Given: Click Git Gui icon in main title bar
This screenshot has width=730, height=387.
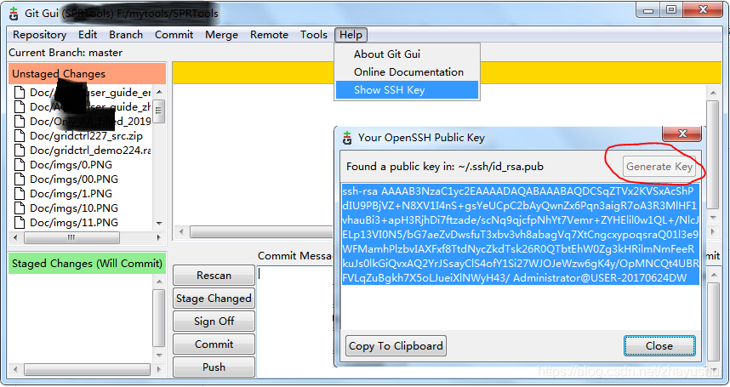Looking at the screenshot, I should pos(14,14).
